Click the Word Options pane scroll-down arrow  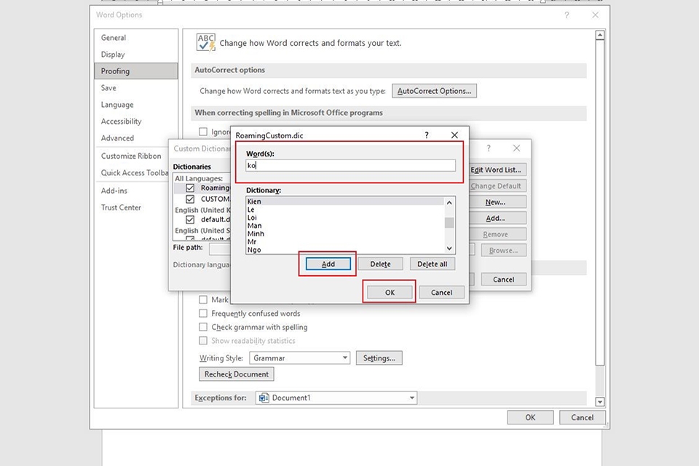600,402
